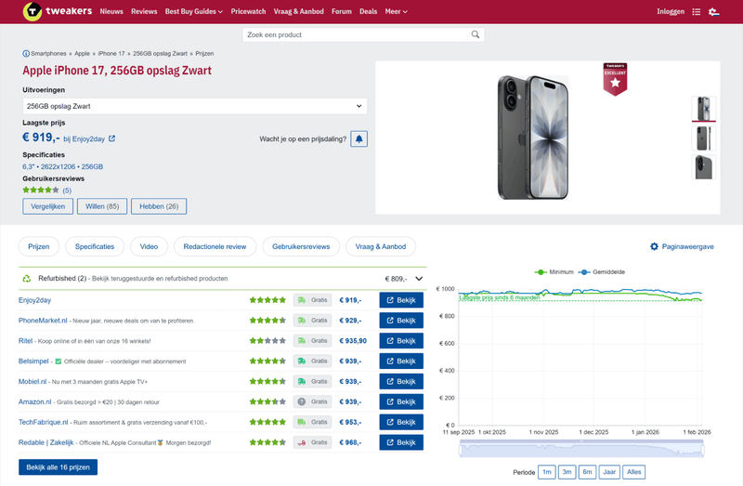Click the Hebben (26) button
Viewport: 743px width, 486px height.
point(159,206)
